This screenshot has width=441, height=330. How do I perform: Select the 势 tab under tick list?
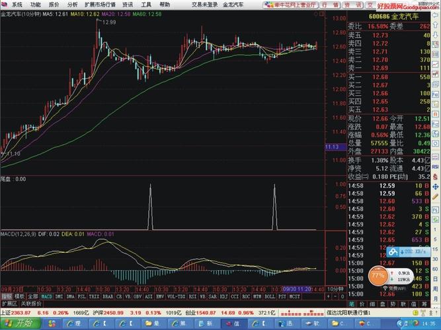(x=393, y=304)
